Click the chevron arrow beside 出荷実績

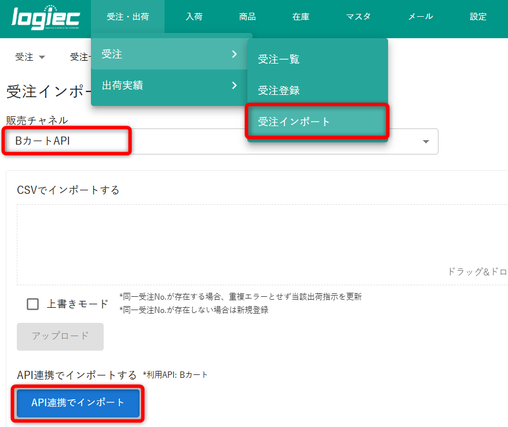[234, 86]
